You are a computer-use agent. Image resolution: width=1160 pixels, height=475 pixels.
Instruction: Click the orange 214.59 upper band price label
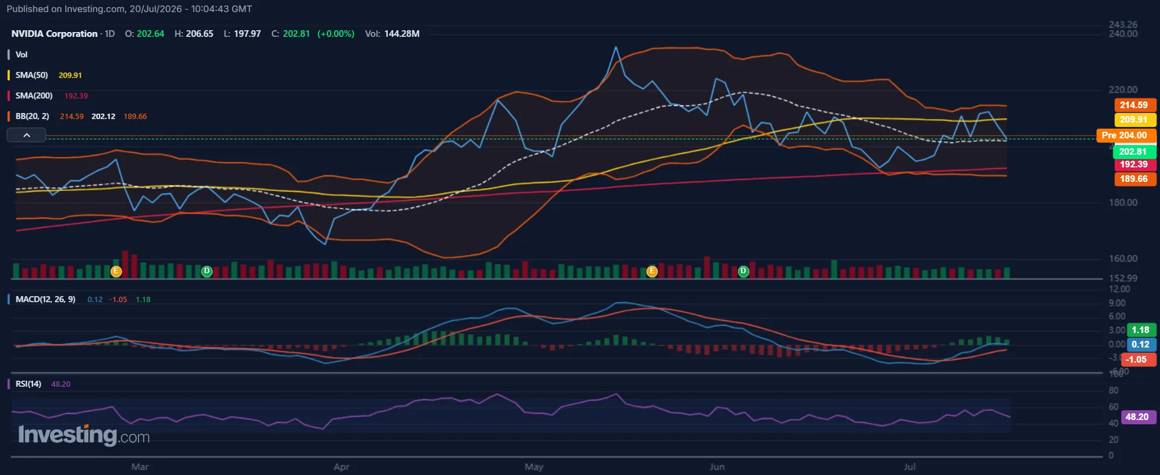coord(1134,105)
